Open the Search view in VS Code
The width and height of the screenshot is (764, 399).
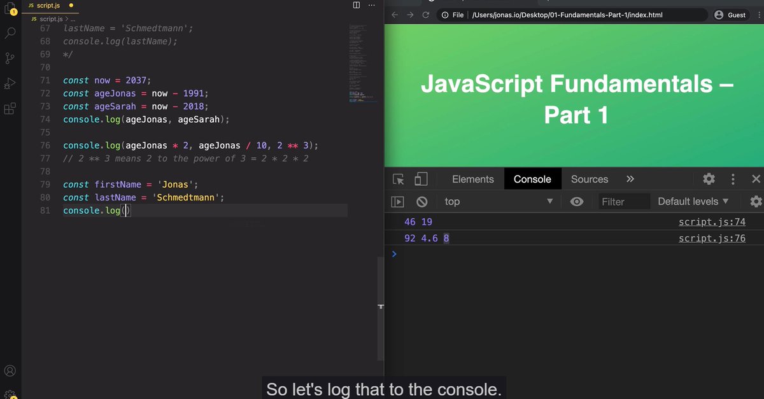point(10,32)
